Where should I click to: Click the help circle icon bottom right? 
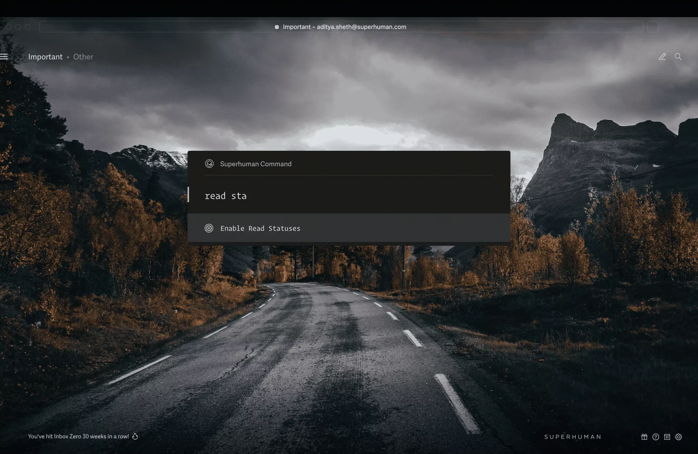[655, 436]
